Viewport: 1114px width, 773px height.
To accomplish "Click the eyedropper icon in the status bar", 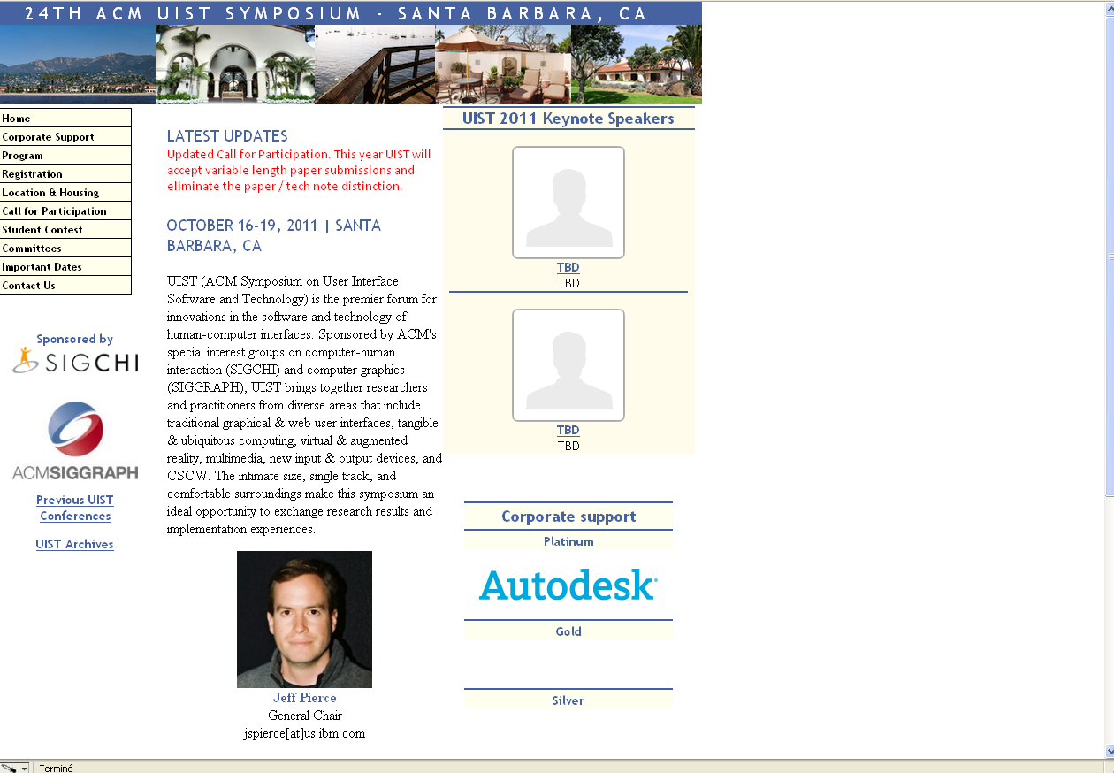I will click(9, 768).
